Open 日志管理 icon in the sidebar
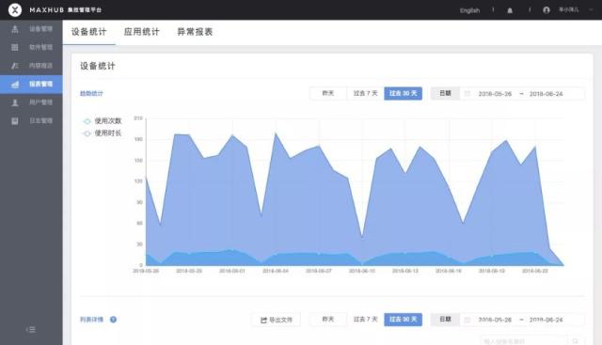 pyautogui.click(x=15, y=121)
